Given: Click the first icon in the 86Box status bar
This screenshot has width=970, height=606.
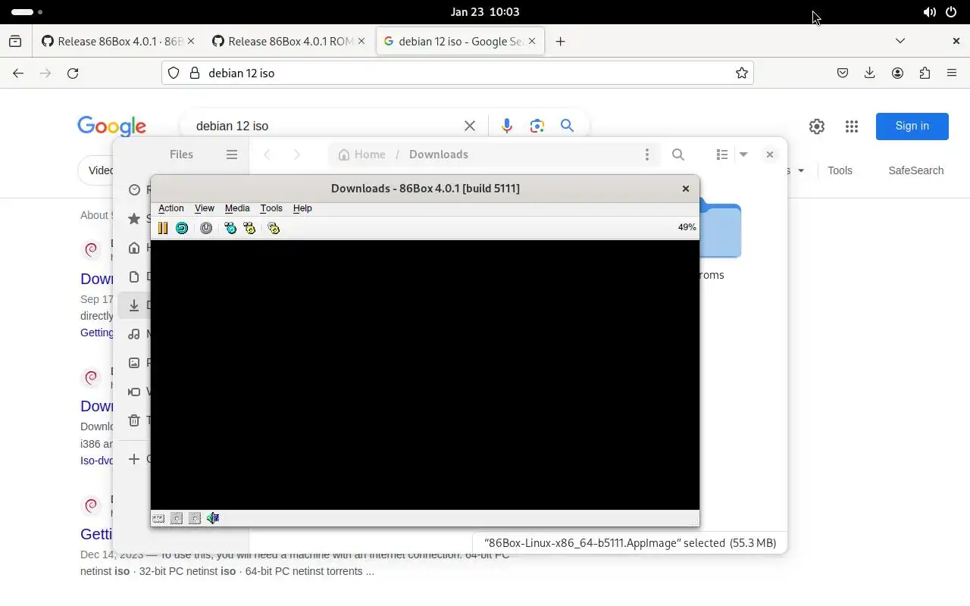Looking at the screenshot, I should pos(158,518).
